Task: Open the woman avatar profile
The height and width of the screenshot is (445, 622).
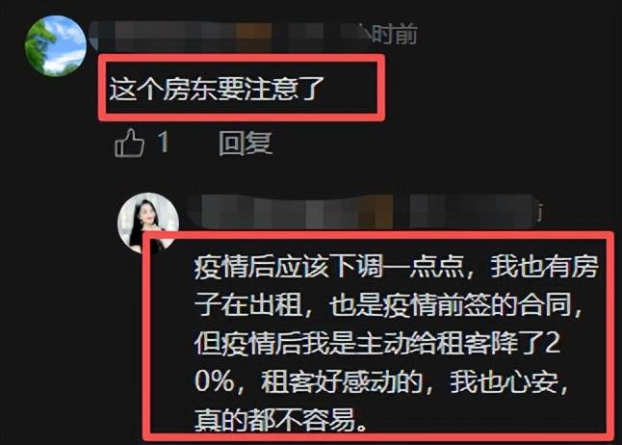Action: pos(148,222)
